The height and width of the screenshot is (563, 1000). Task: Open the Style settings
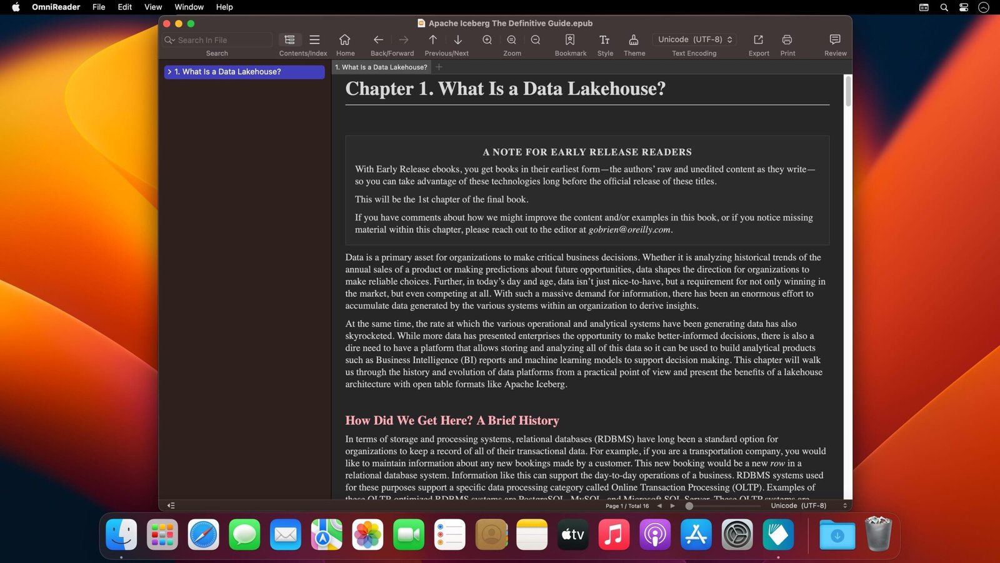coord(604,39)
